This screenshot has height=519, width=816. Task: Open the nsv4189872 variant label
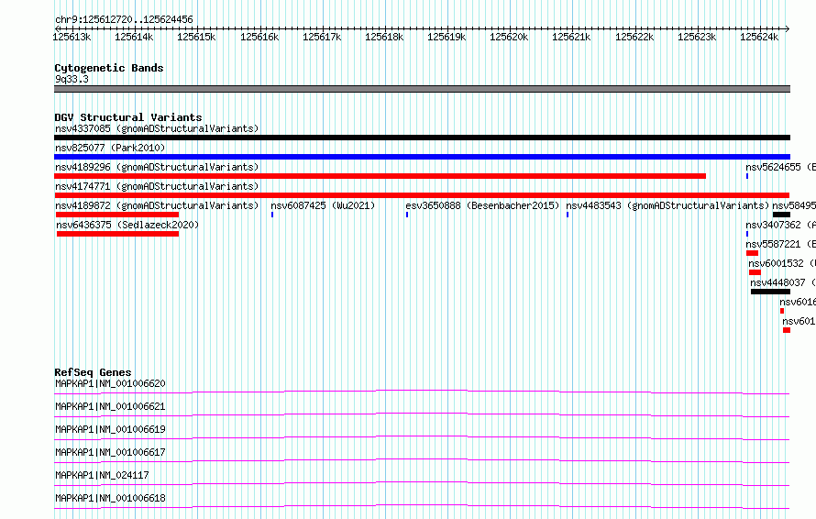(157, 205)
